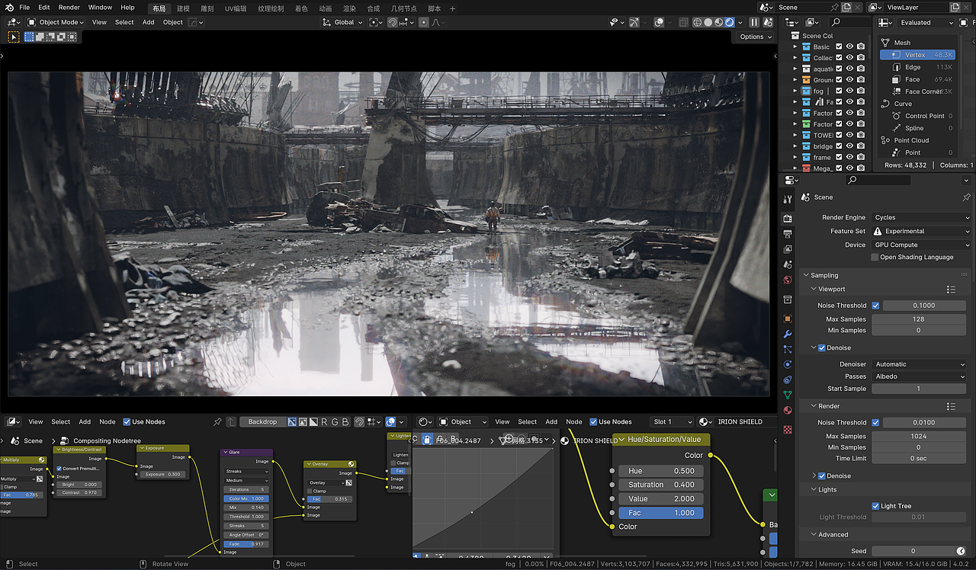The image size is (976, 570).
Task: Adjust the Fac slider on Hue/Saturation/Value node
Action: [660, 513]
